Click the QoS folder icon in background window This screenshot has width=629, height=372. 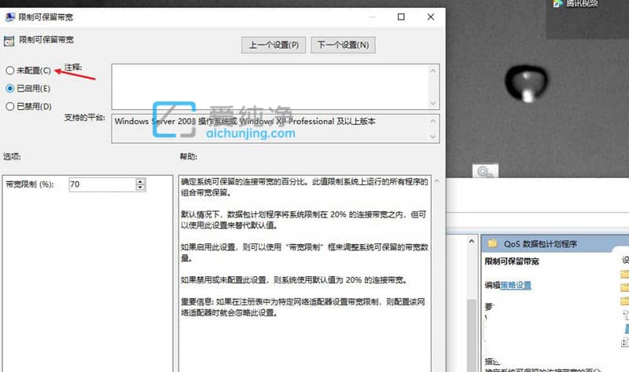click(x=492, y=243)
